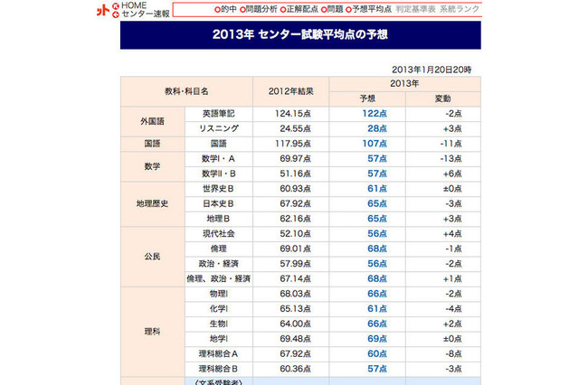Click the センター速報 arrow icon
This screenshot has width=579, height=385.
114,14
